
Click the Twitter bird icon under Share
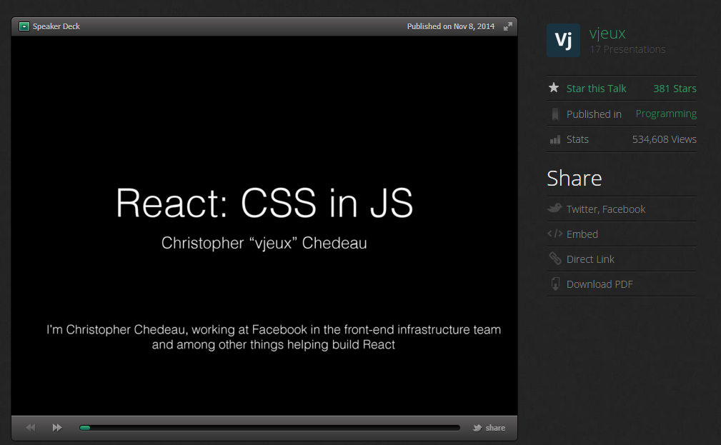[555, 208]
